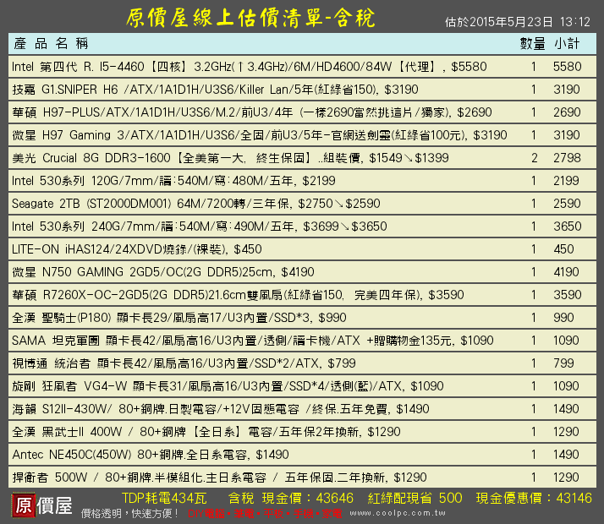Click the Intel 530 120G SSD row
The height and width of the screenshot is (524, 604).
point(302,181)
